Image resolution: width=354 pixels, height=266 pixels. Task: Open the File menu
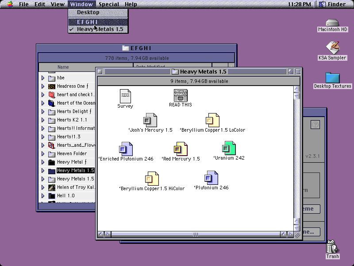coord(24,4)
